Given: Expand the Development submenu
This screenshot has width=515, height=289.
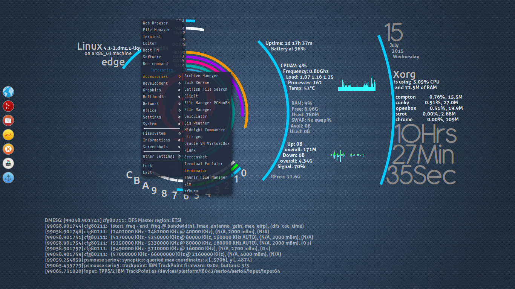Looking at the screenshot, I should click(x=162, y=83).
